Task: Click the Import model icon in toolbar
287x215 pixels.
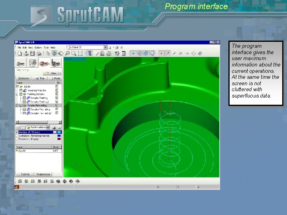Action: (26, 53)
